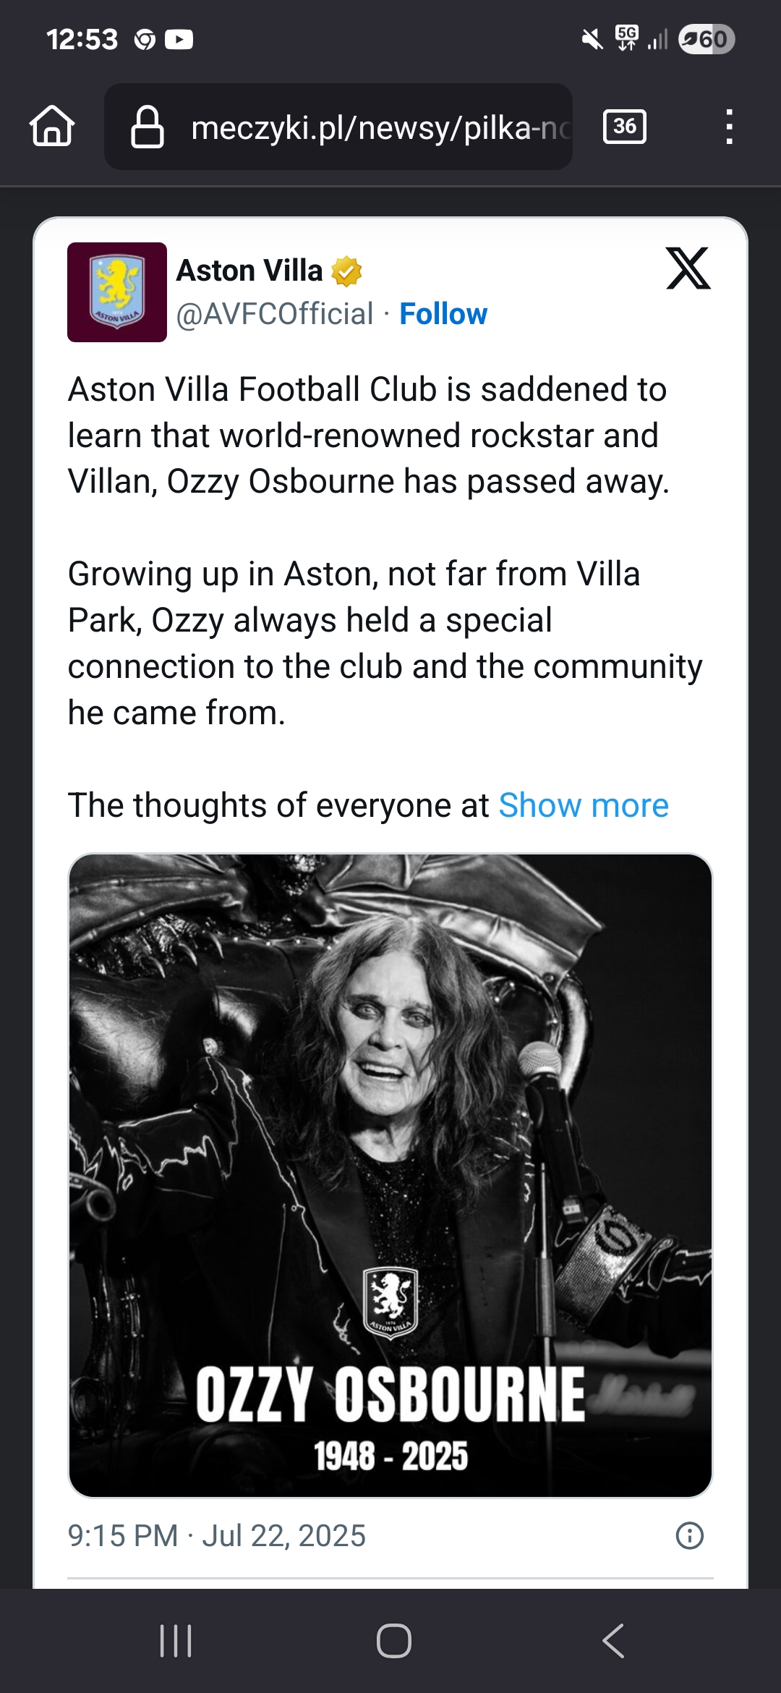781x1693 pixels.
Task: Click the Aston Villa account name
Action: 249,271
